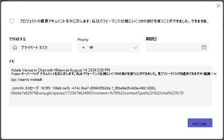
Task: Click the 'Adele Vance in Chat with Miriam' line
Action: pos(61,70)
